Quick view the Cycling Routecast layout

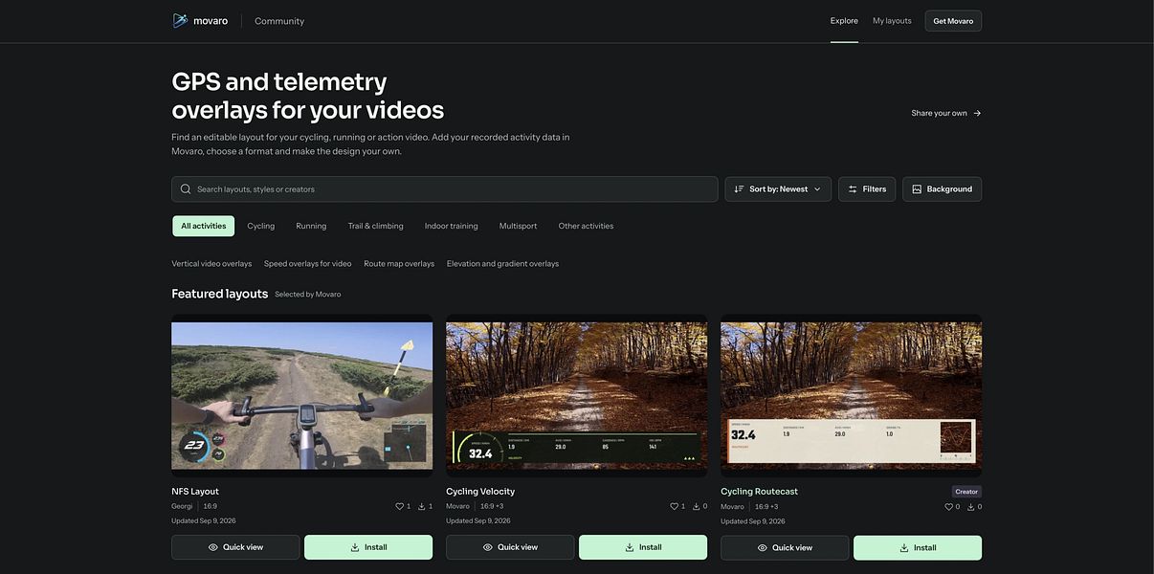785,548
